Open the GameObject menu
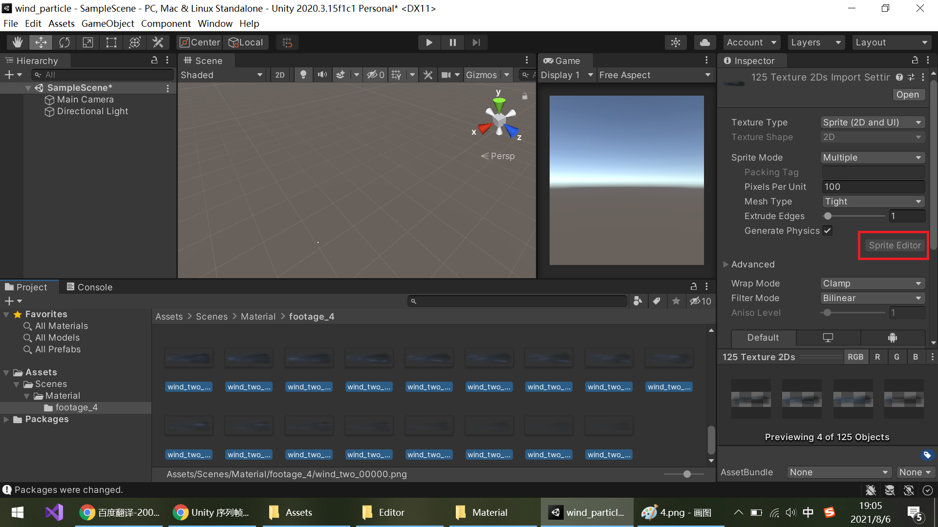This screenshot has height=527, width=938. pos(107,23)
